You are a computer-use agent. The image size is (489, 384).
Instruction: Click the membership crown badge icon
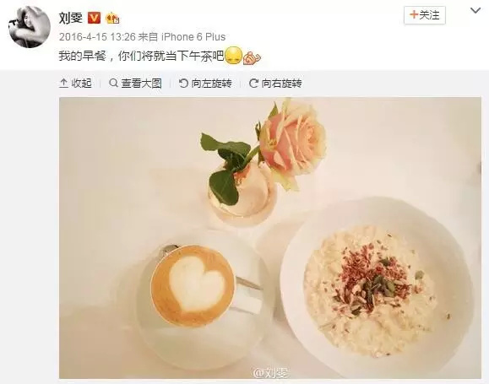point(112,19)
